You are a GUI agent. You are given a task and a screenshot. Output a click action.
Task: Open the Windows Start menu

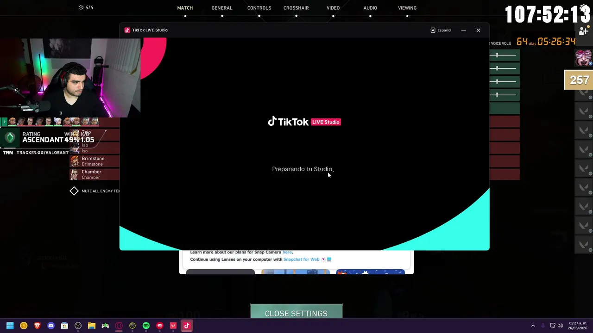coord(10,326)
